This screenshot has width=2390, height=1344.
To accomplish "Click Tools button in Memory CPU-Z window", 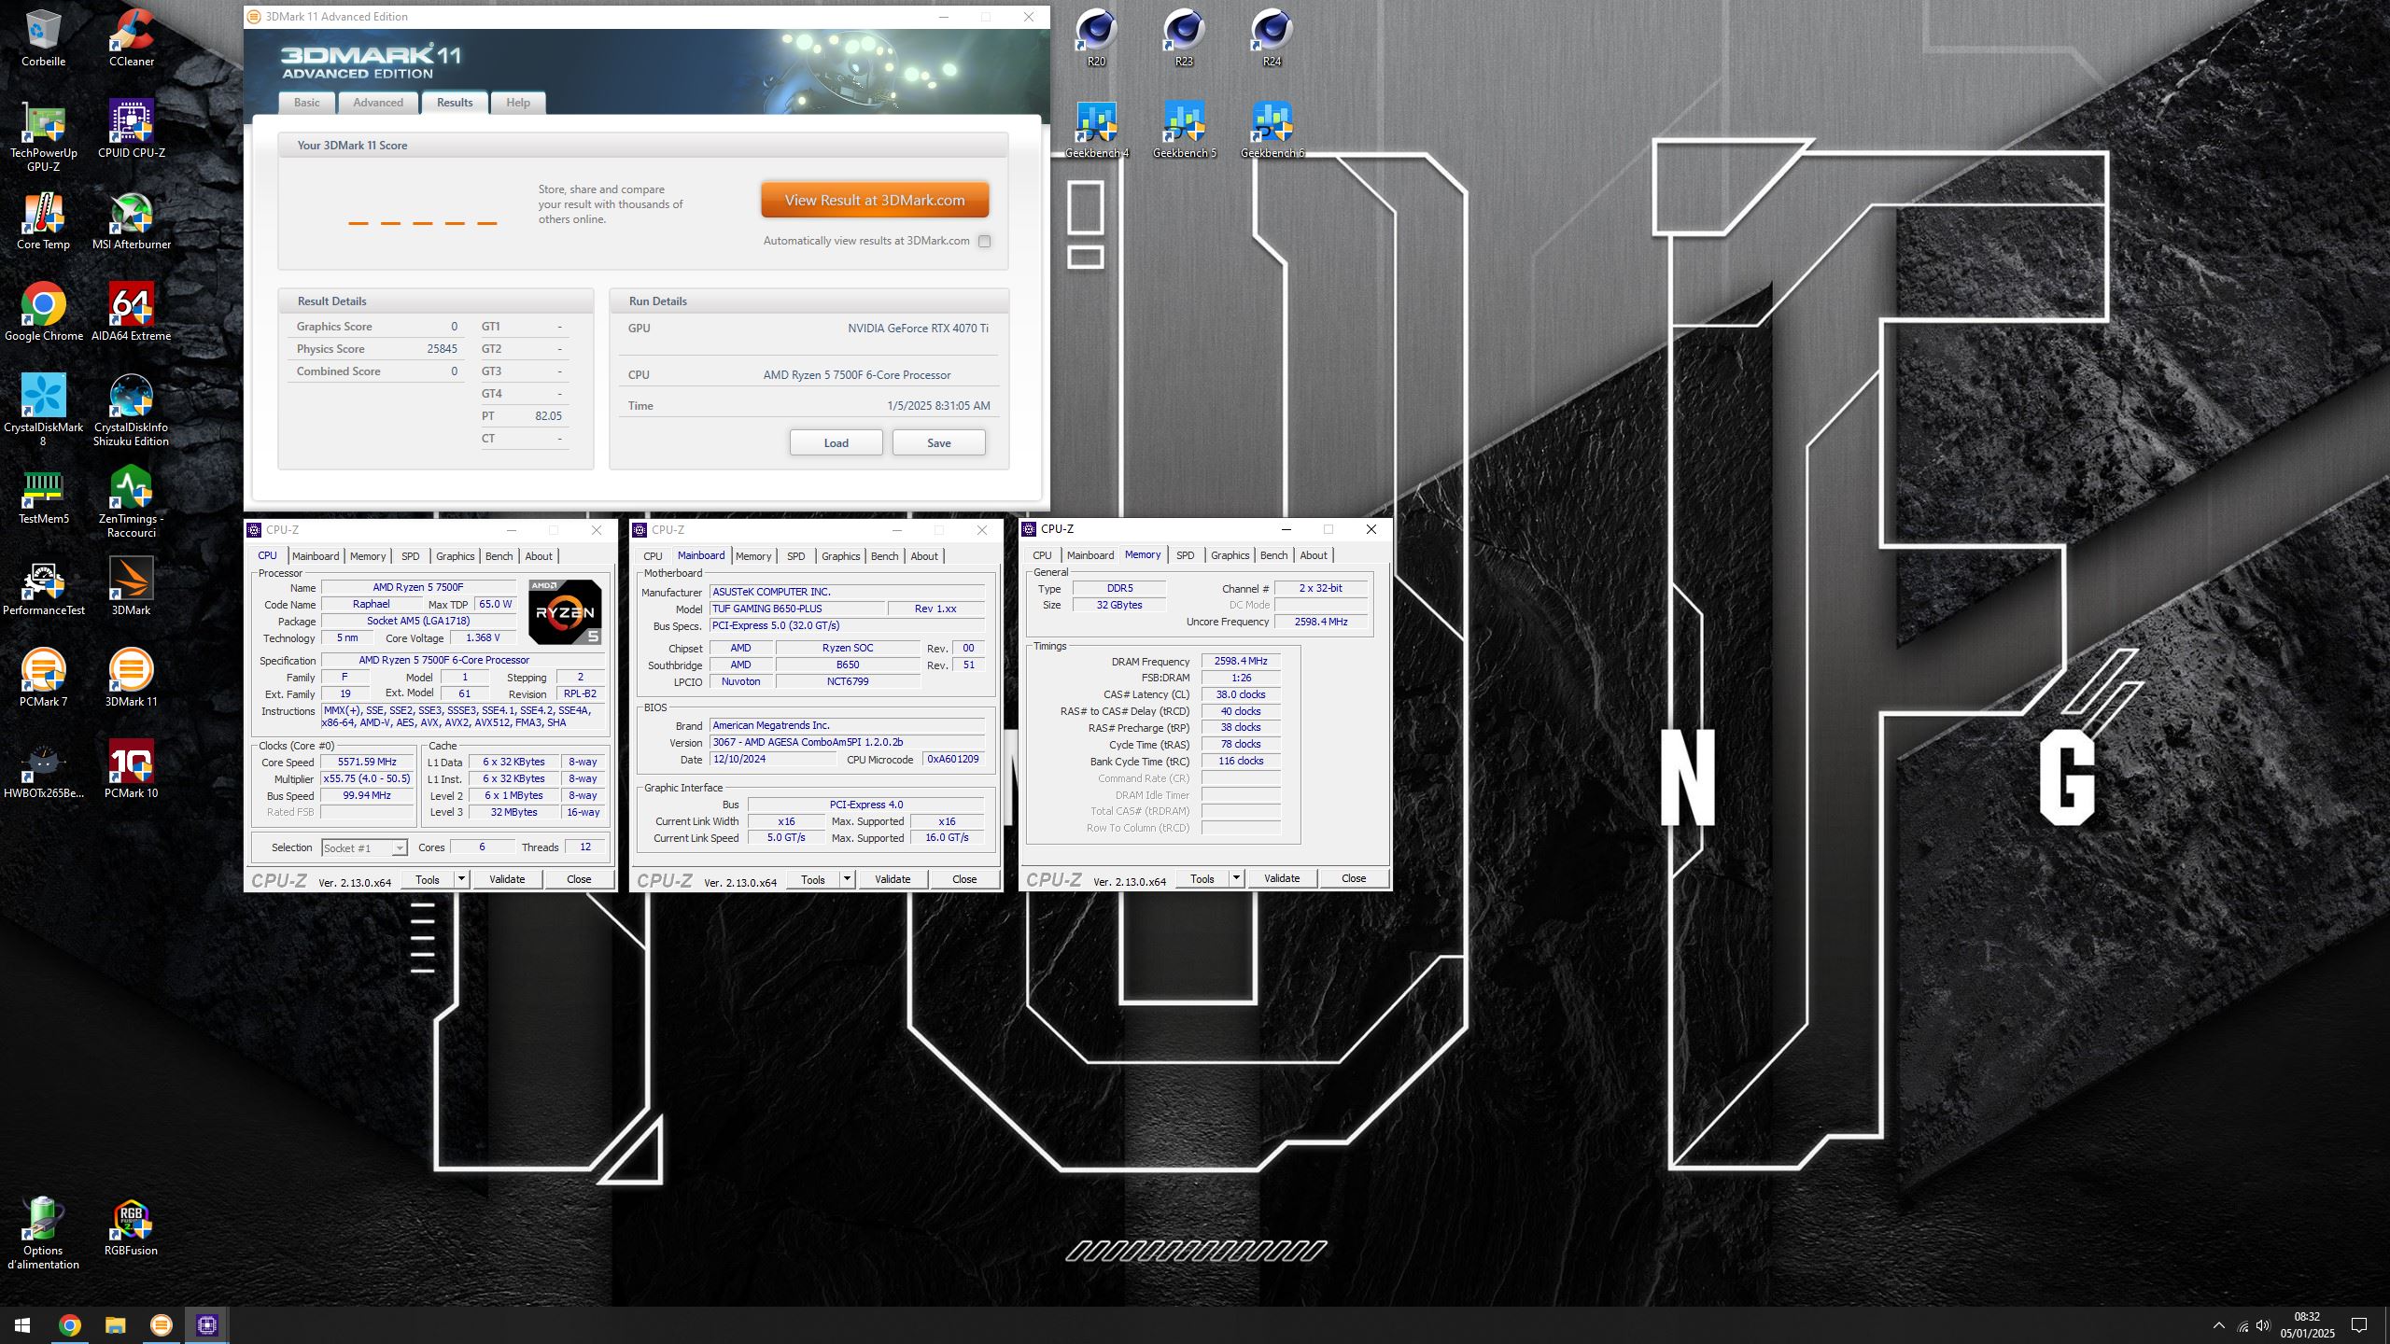I will (x=1202, y=878).
